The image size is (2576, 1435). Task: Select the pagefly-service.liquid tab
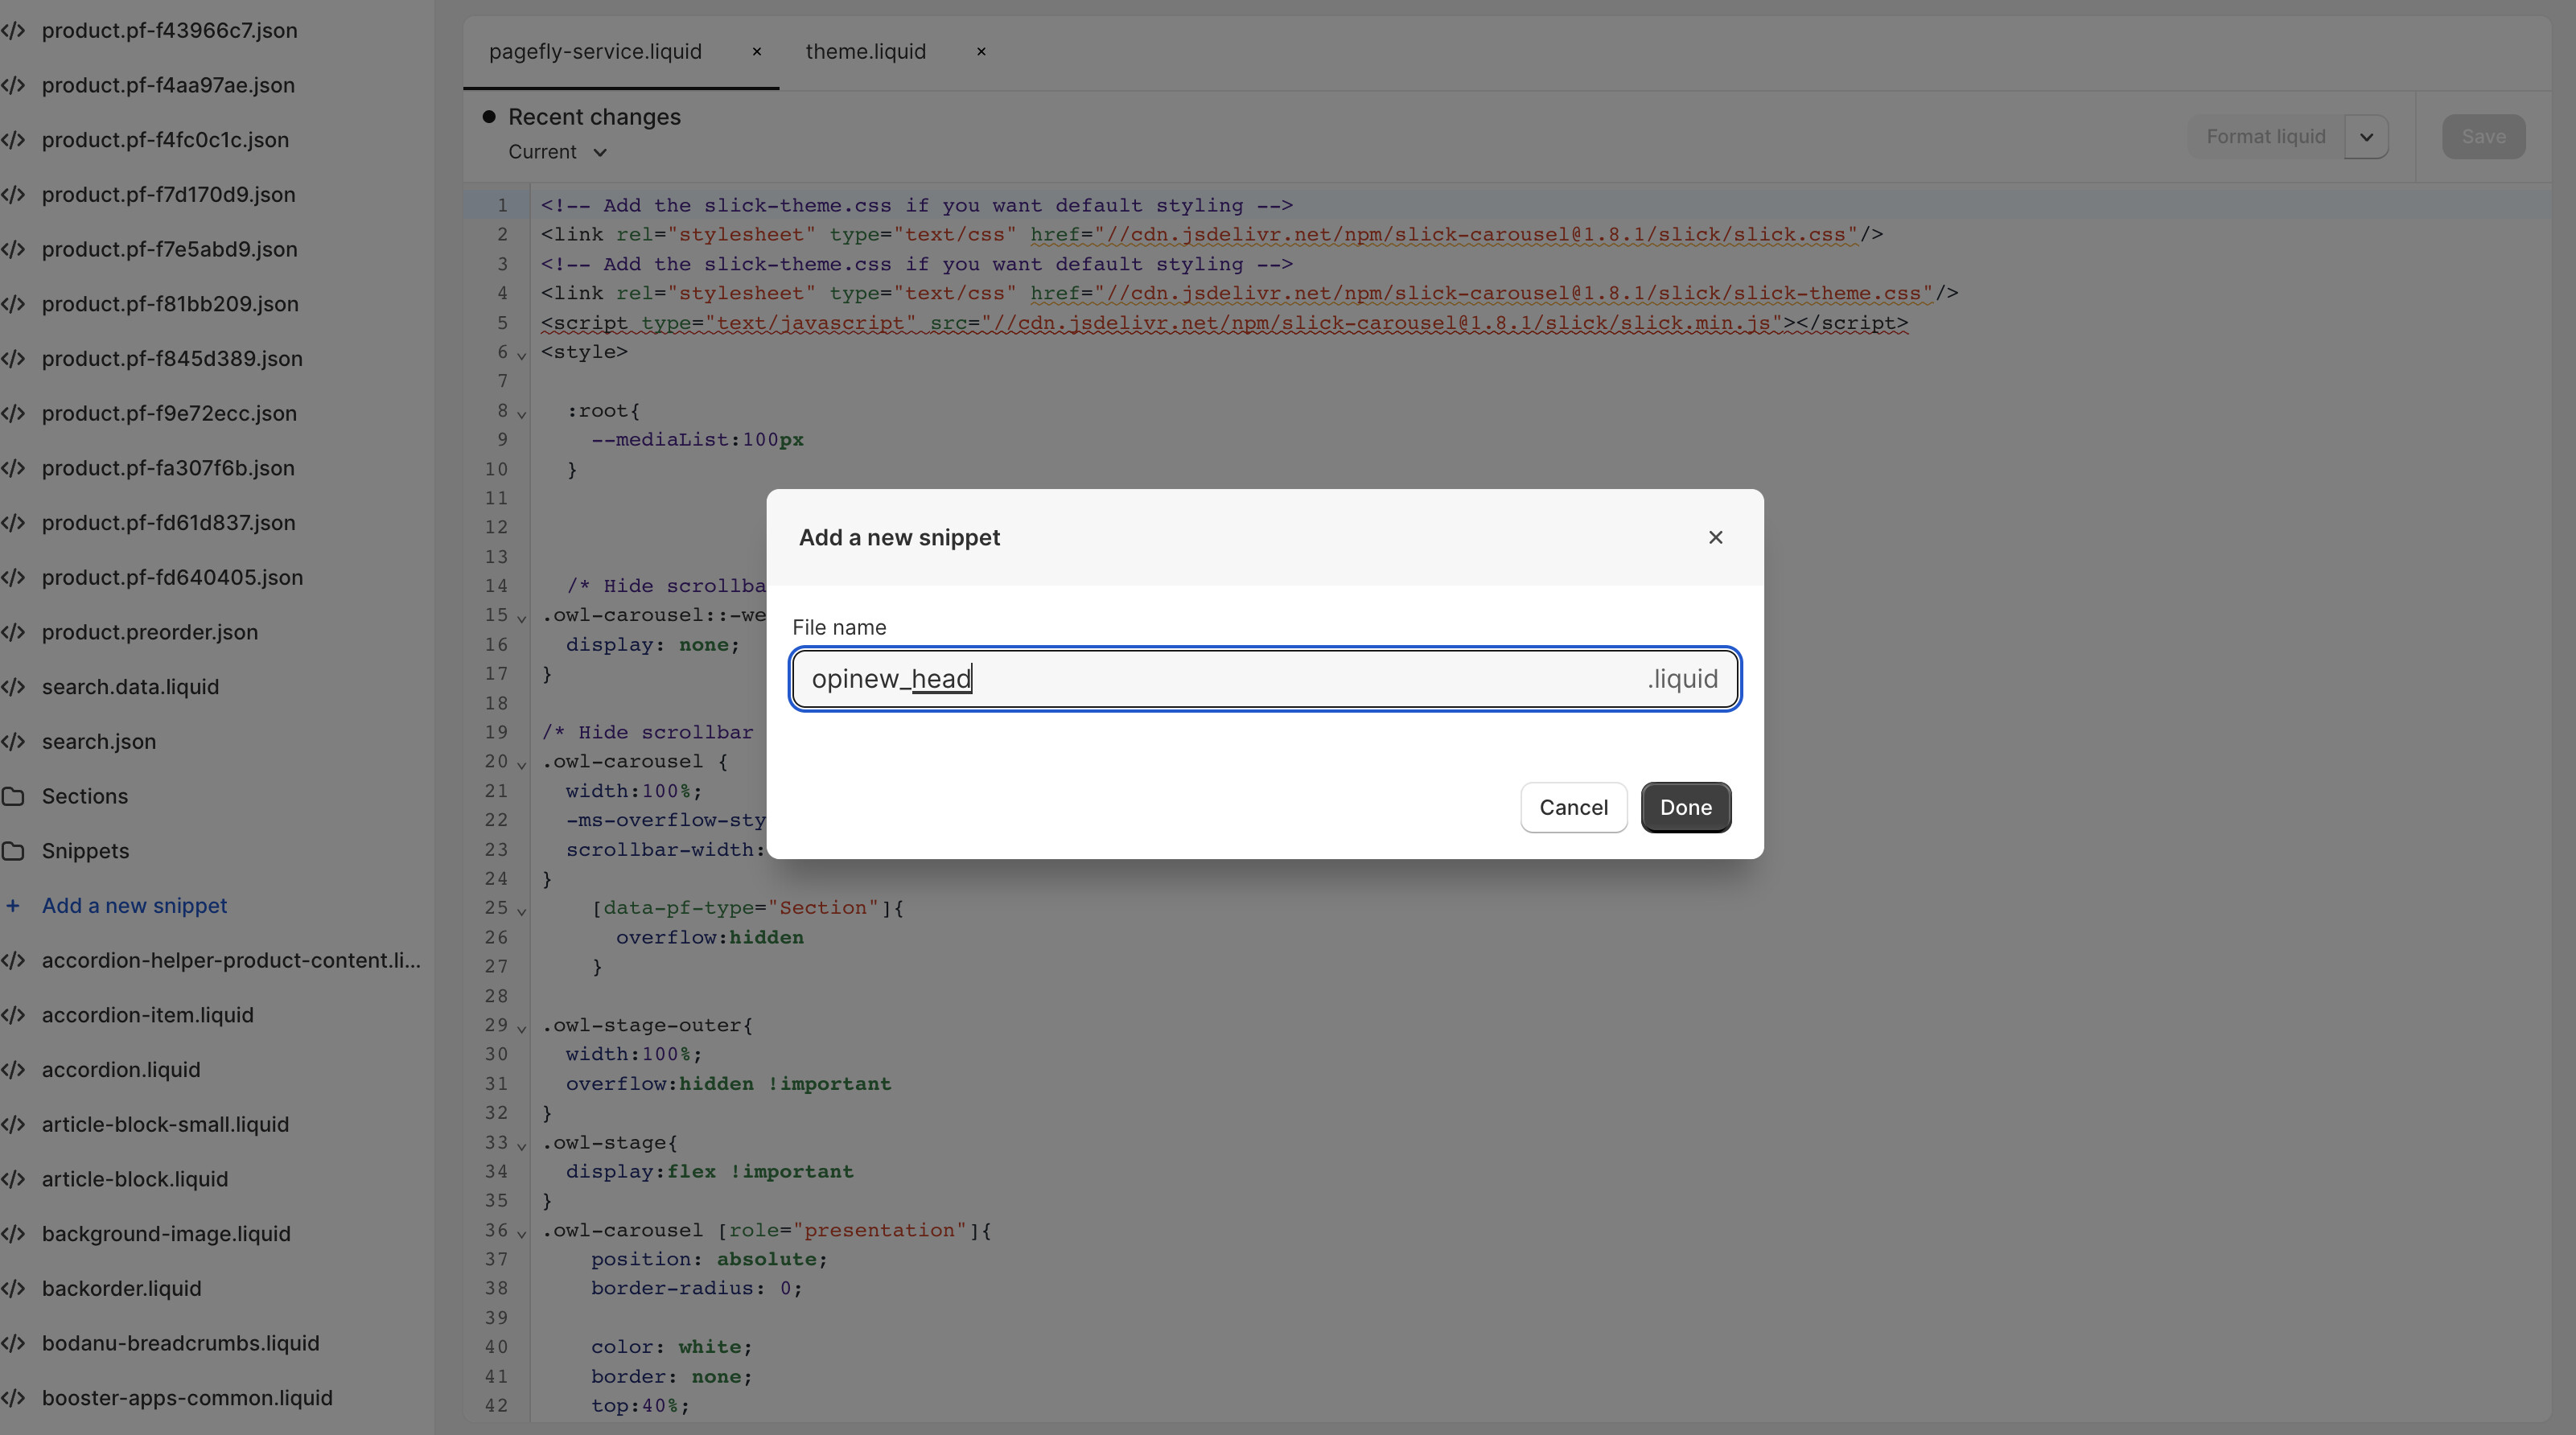click(595, 51)
